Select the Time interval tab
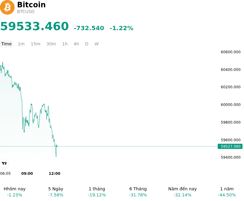The height and width of the screenshot is (201, 244). (6, 44)
